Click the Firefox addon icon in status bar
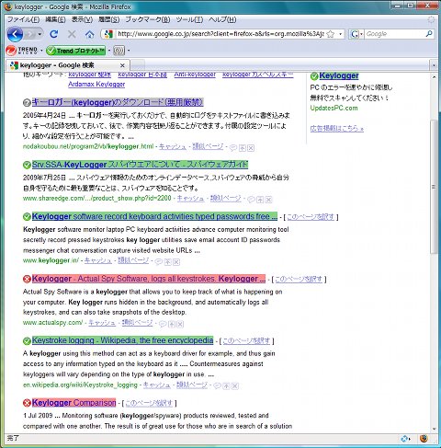Viewport: 441px width, 448px height. pos(424,439)
